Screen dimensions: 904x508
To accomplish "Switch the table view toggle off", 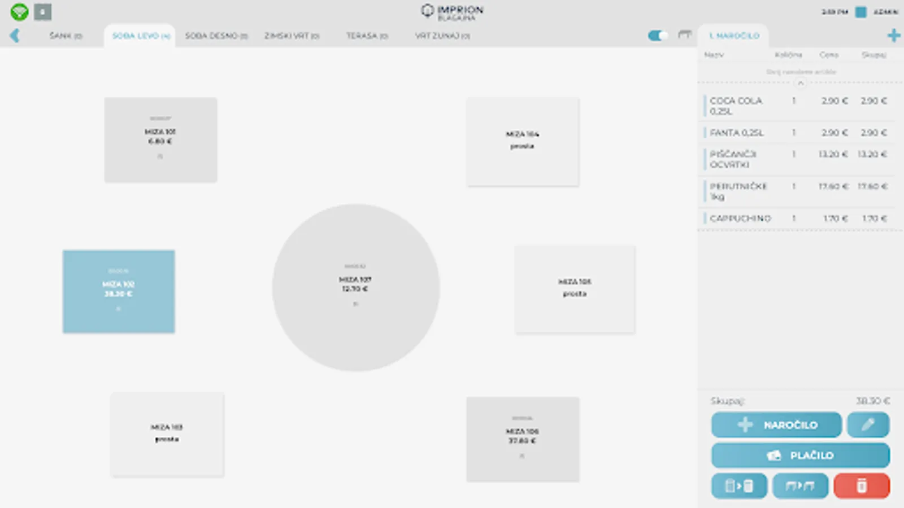I will tap(657, 35).
